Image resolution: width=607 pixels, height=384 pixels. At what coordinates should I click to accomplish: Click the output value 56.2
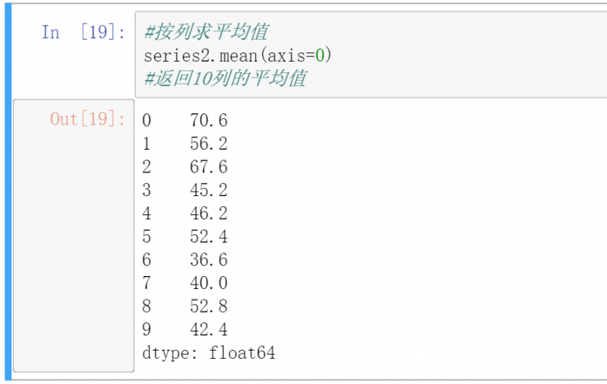tap(209, 144)
